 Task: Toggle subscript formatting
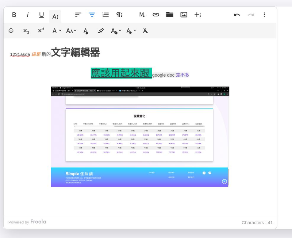pos(25,31)
